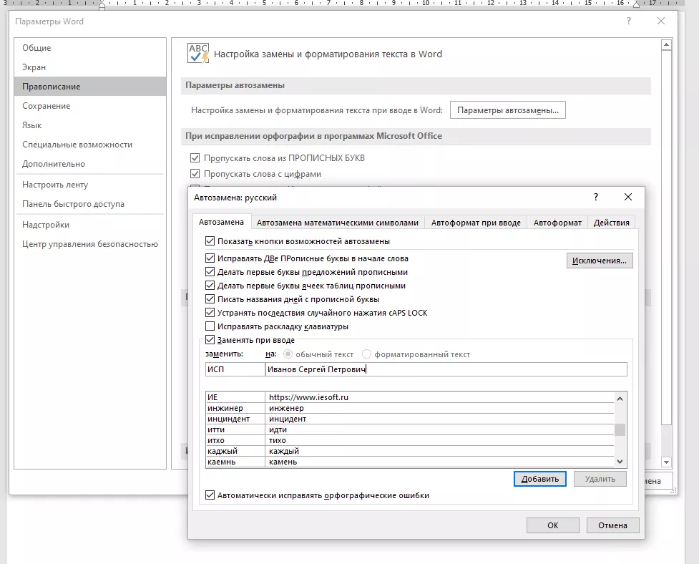Select каджый entry in list
The image size is (699, 564).
pyautogui.click(x=410, y=451)
